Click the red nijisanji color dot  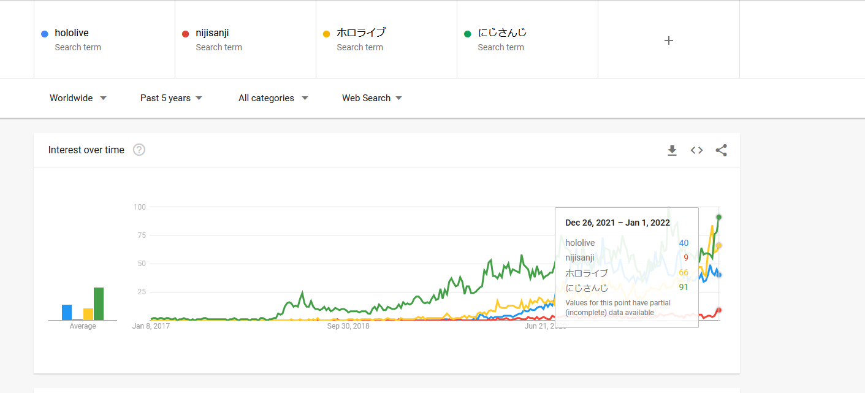click(x=185, y=34)
